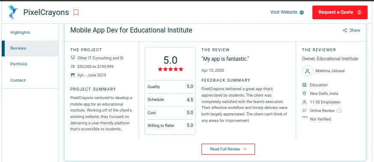Click the globe icon beside Visit Website
Viewport: 374px width, 162px height.
pyautogui.click(x=302, y=12)
